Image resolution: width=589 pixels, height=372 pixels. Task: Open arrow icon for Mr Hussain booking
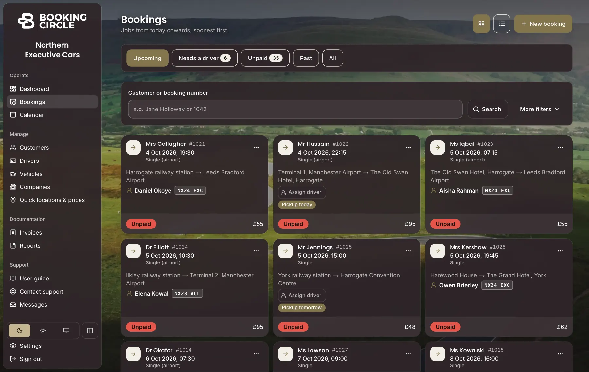coord(285,147)
